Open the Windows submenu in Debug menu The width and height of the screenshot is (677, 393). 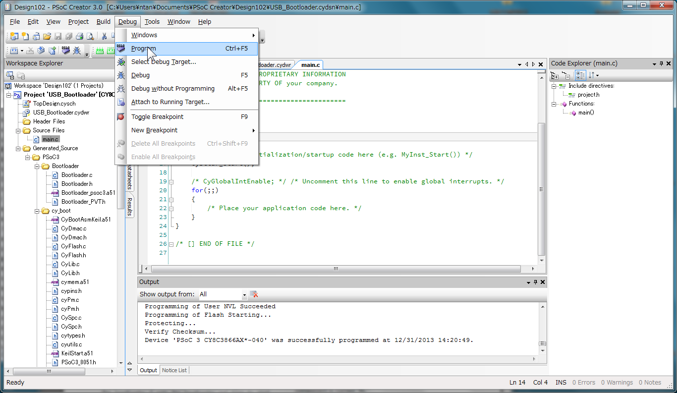pos(187,35)
